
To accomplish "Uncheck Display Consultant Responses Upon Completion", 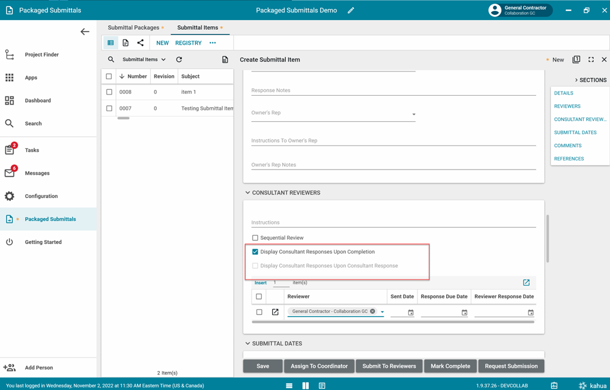I will point(255,252).
